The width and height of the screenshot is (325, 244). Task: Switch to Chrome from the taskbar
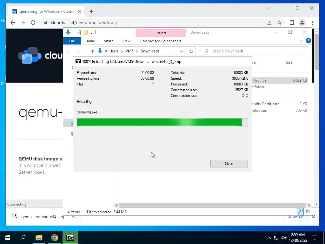(55, 238)
